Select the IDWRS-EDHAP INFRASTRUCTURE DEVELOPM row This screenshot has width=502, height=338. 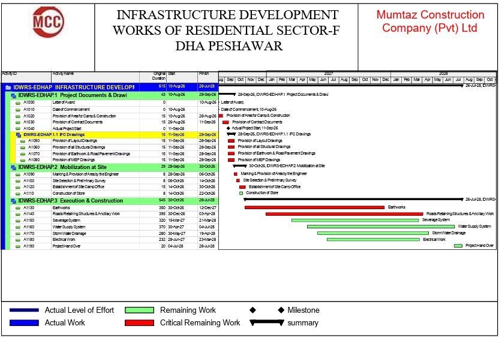[x=110, y=87]
